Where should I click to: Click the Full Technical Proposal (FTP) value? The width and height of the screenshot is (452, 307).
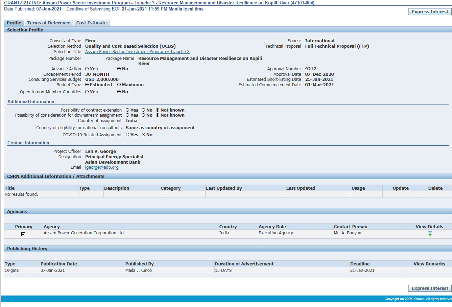[x=337, y=46]
